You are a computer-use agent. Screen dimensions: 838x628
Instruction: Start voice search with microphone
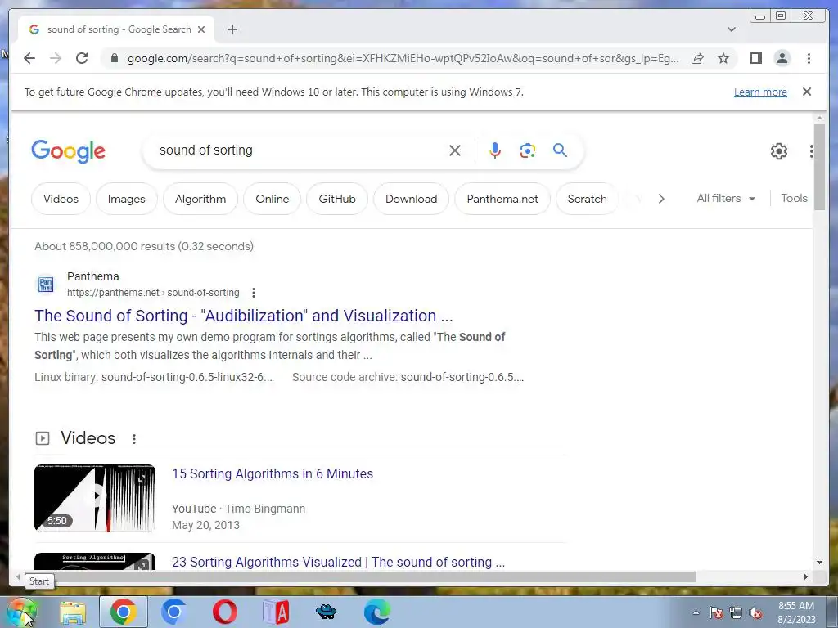tap(495, 150)
